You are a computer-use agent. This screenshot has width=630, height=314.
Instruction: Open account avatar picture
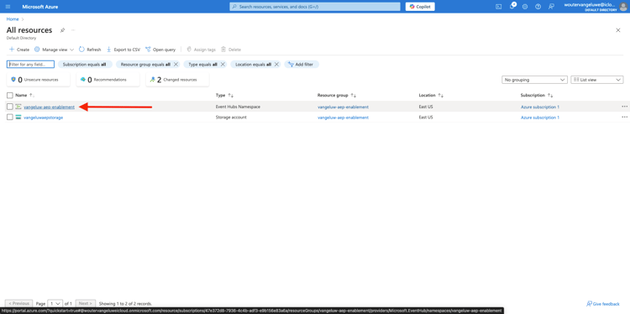pos(622,7)
